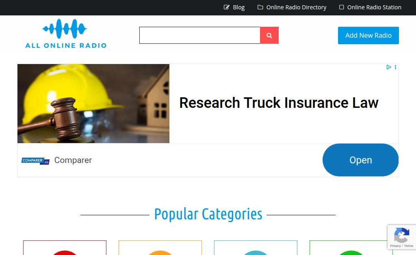Open the ad image with gavel and helmet

[93, 103]
